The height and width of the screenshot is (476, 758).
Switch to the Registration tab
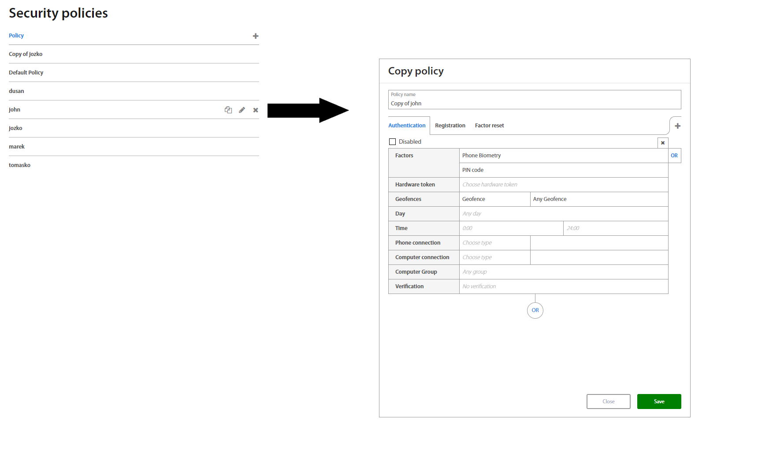(450, 126)
